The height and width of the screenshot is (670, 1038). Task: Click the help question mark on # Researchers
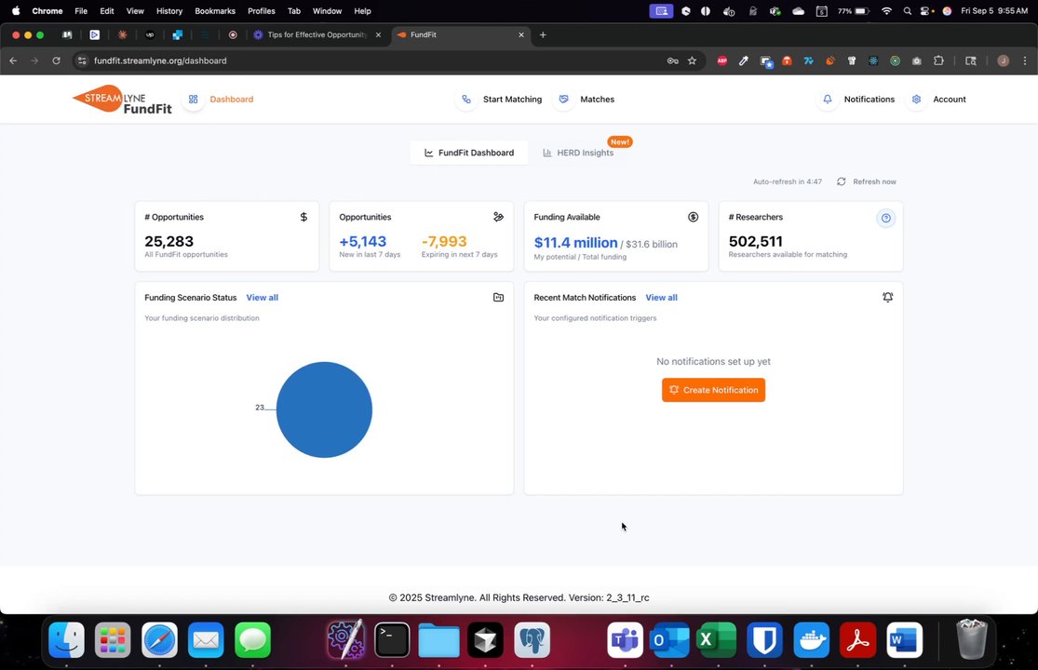[x=885, y=219]
